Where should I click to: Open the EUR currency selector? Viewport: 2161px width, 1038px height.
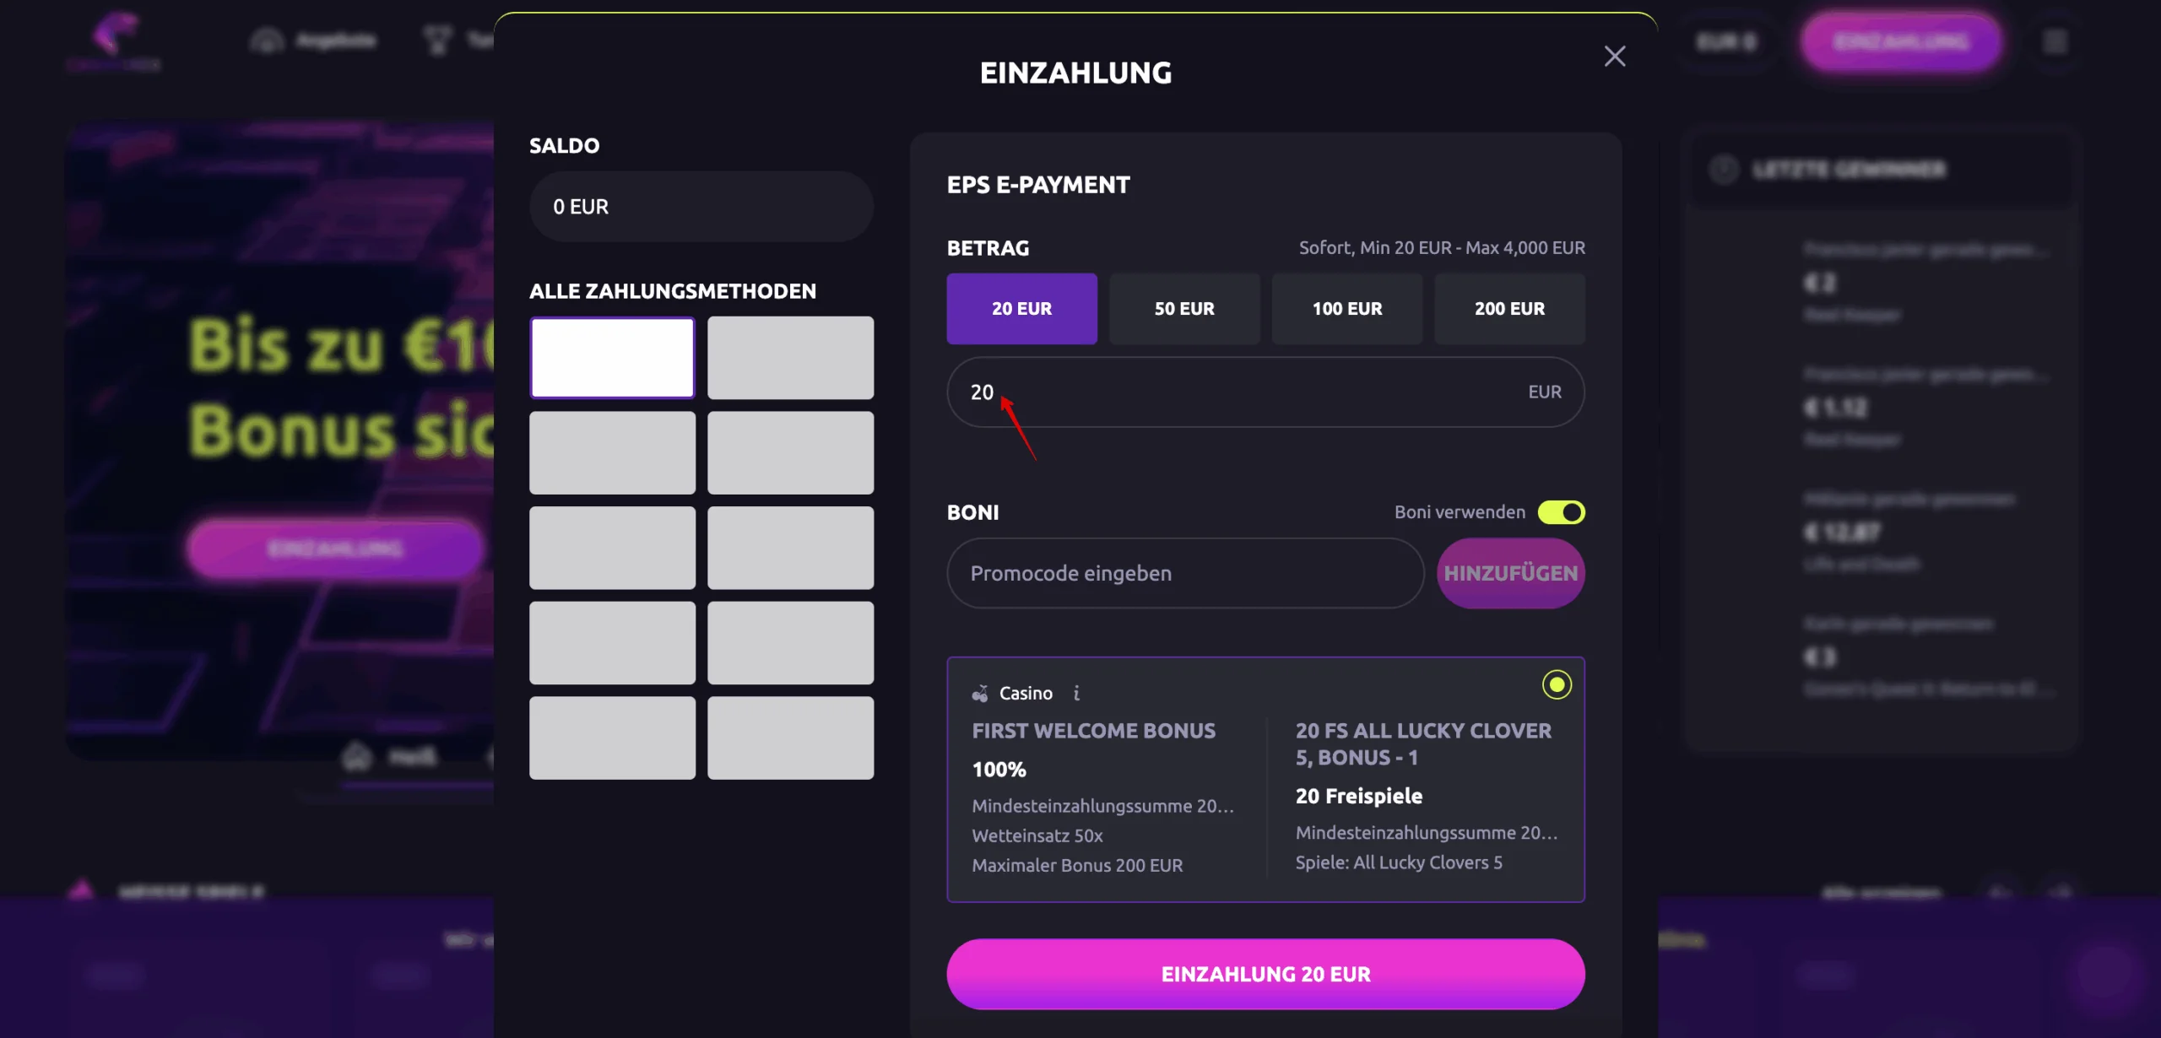(x=1725, y=41)
